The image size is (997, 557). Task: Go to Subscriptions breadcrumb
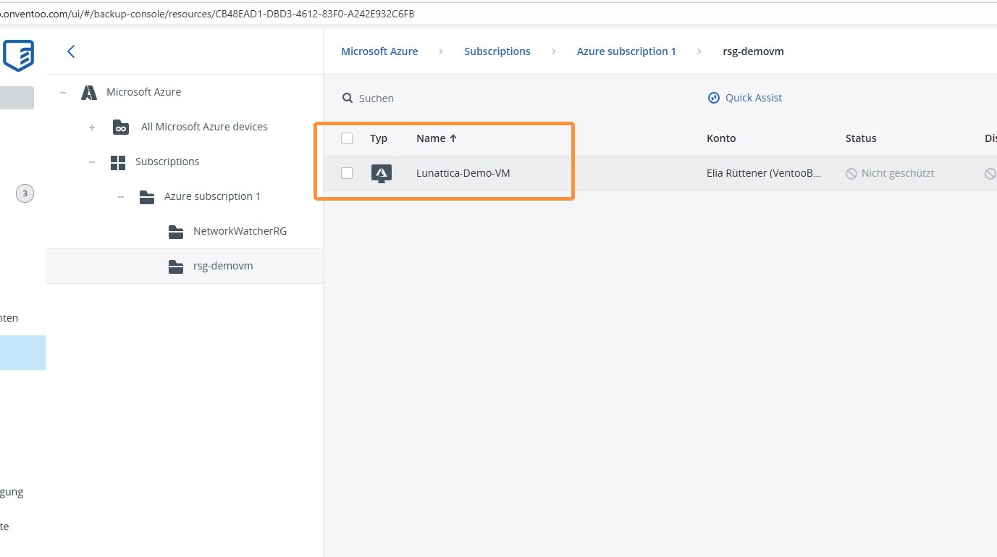pyautogui.click(x=497, y=51)
